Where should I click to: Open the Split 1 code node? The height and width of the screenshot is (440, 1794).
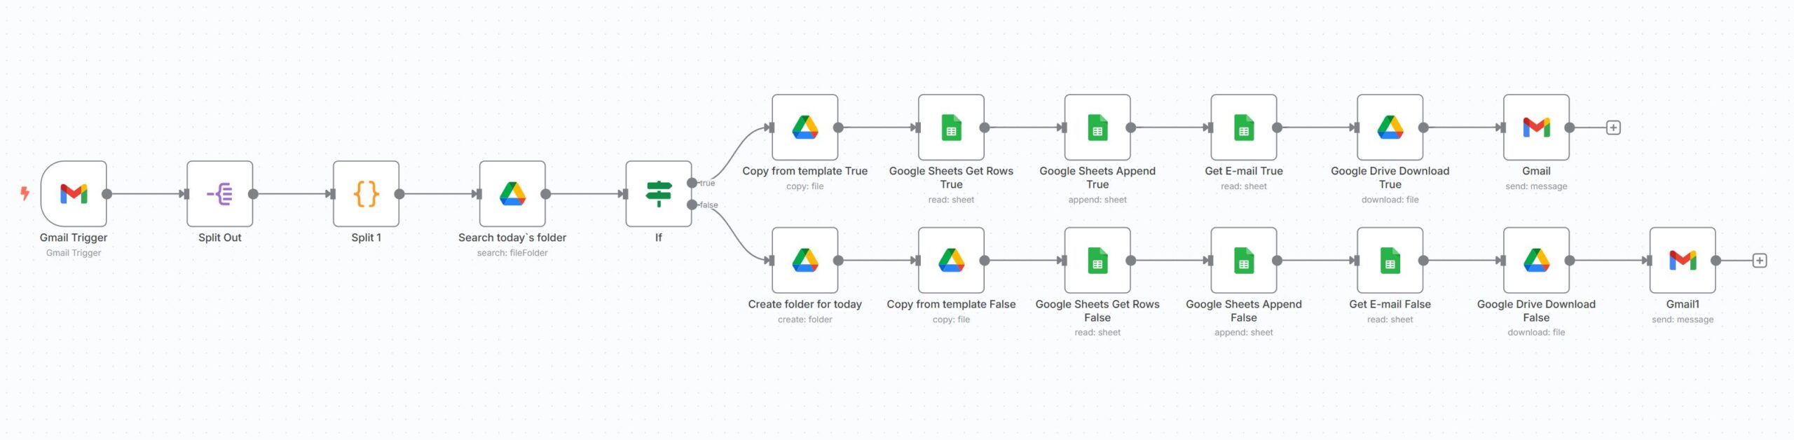(x=366, y=194)
